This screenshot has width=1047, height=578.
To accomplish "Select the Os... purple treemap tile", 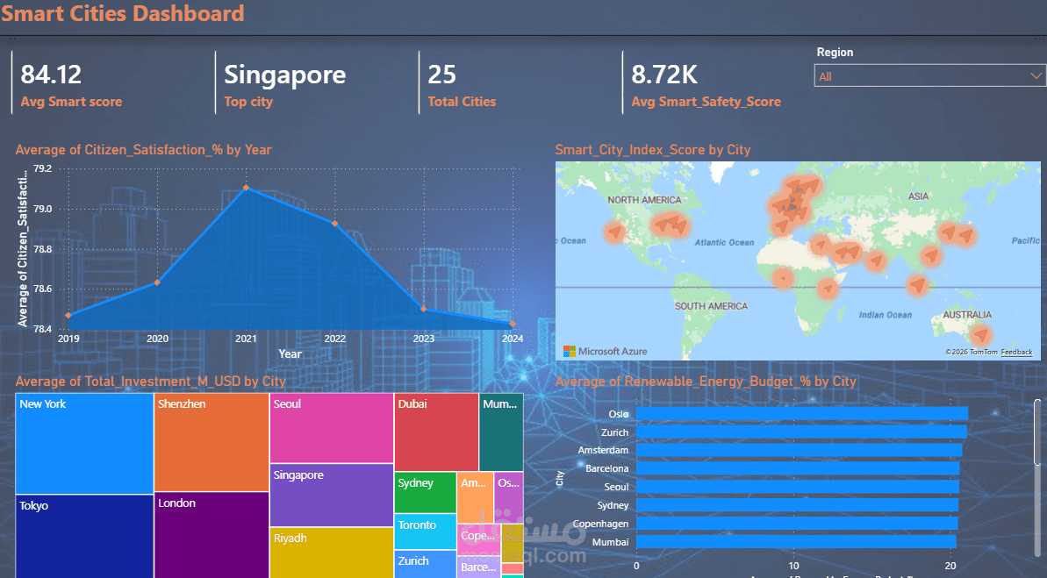I will click(x=509, y=497).
